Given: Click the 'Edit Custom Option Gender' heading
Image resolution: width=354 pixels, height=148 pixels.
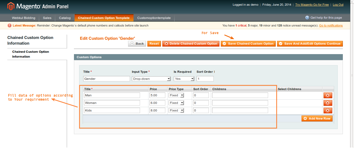Looking at the screenshot, I should [107, 38].
